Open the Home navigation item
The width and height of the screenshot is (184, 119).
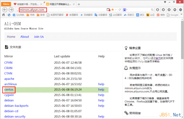point(11,37)
